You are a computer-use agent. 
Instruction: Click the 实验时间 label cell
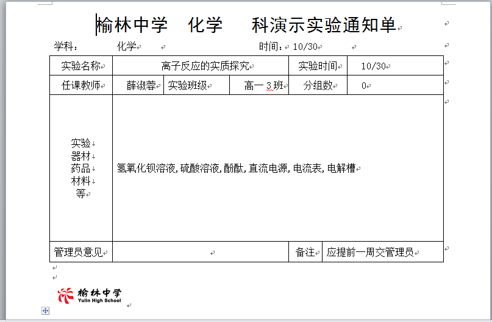click(317, 66)
